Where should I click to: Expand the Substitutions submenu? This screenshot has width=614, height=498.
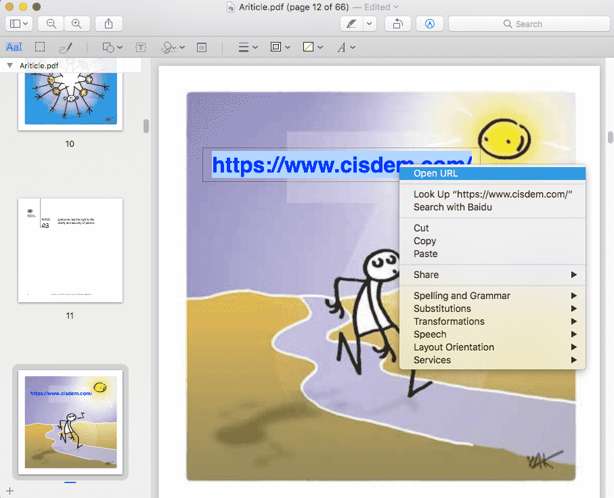[x=492, y=309]
